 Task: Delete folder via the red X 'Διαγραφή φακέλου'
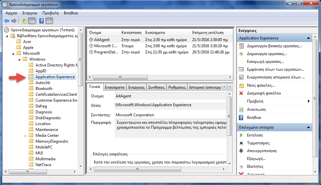click(x=241, y=93)
